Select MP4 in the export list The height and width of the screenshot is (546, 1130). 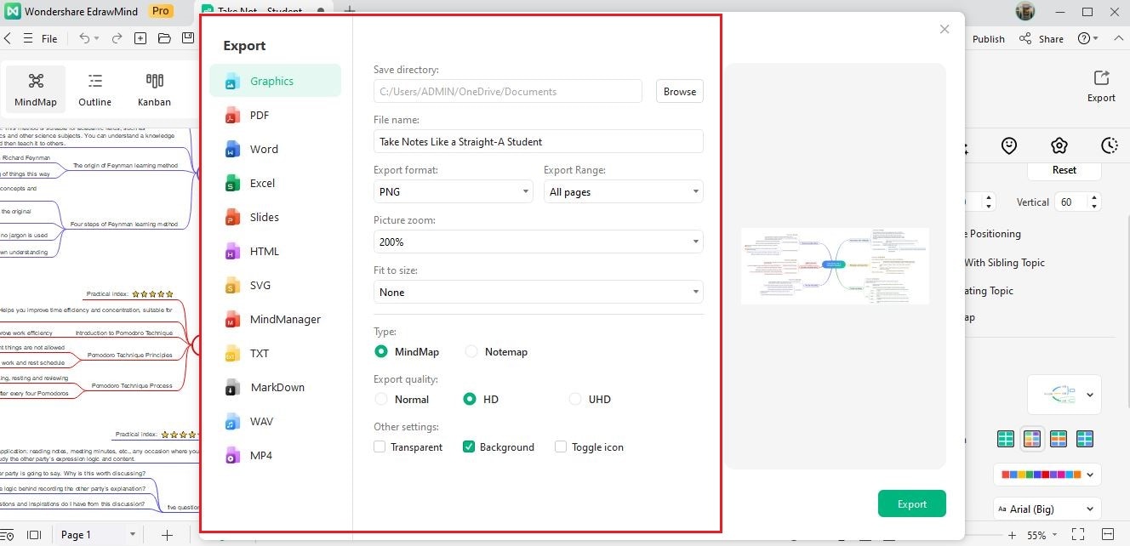pyautogui.click(x=276, y=455)
